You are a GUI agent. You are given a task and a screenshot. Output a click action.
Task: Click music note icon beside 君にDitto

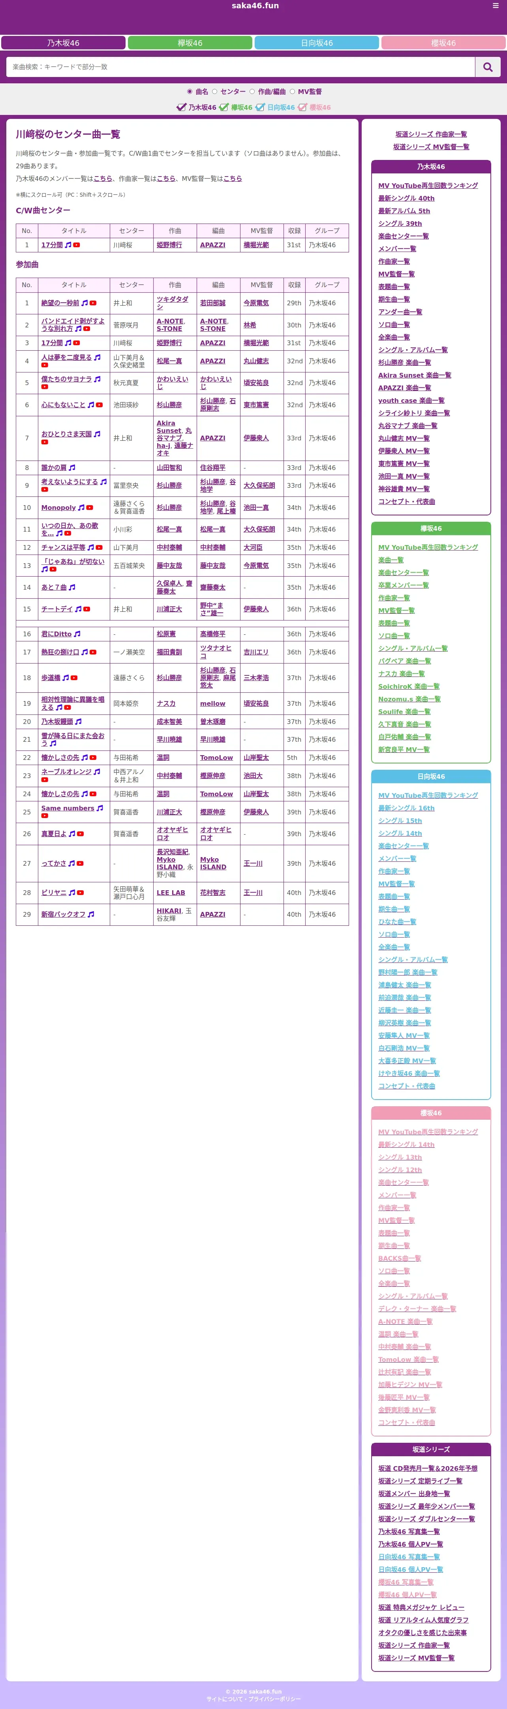click(x=77, y=634)
